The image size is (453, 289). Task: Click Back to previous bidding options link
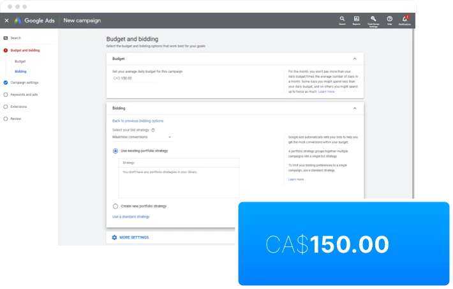138,121
